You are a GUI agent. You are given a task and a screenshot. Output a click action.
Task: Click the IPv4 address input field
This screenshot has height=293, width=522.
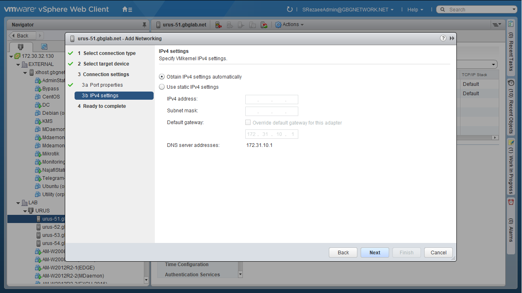pyautogui.click(x=271, y=99)
